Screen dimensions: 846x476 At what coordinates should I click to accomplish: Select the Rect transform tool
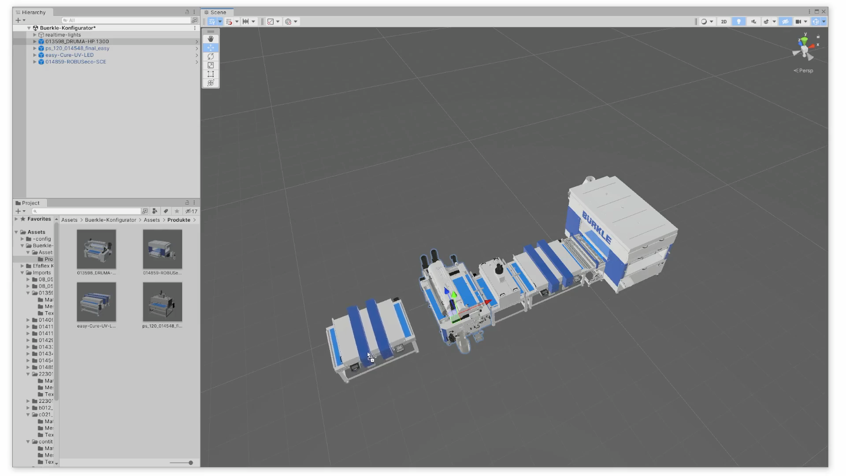click(211, 74)
